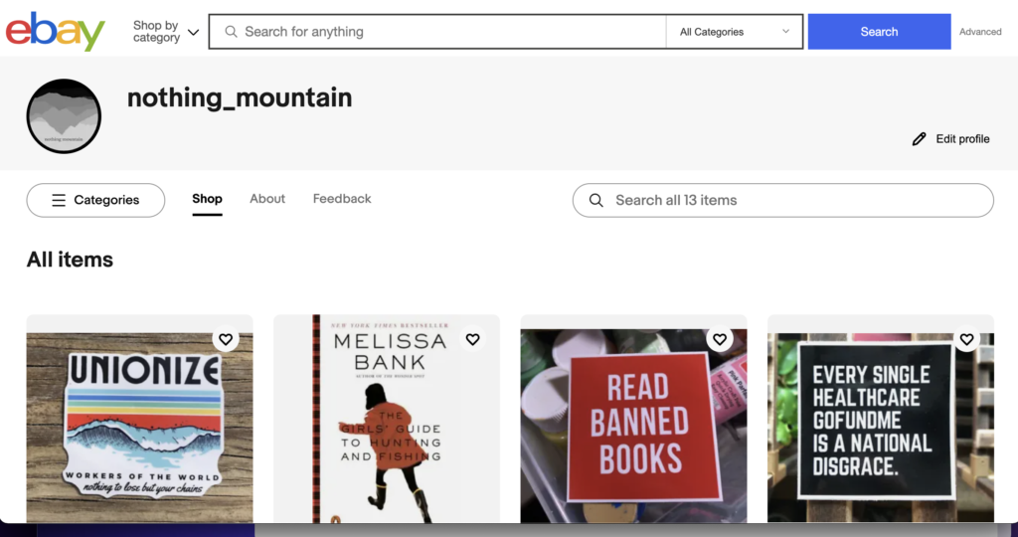Click the magnifier icon in shop search field
This screenshot has width=1018, height=537.
click(x=596, y=200)
